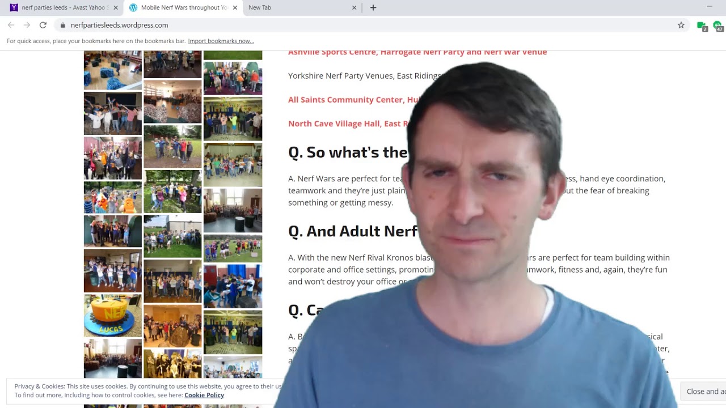
Task: Switch to the nerf parties leeds Yahoo tab
Action: point(64,7)
